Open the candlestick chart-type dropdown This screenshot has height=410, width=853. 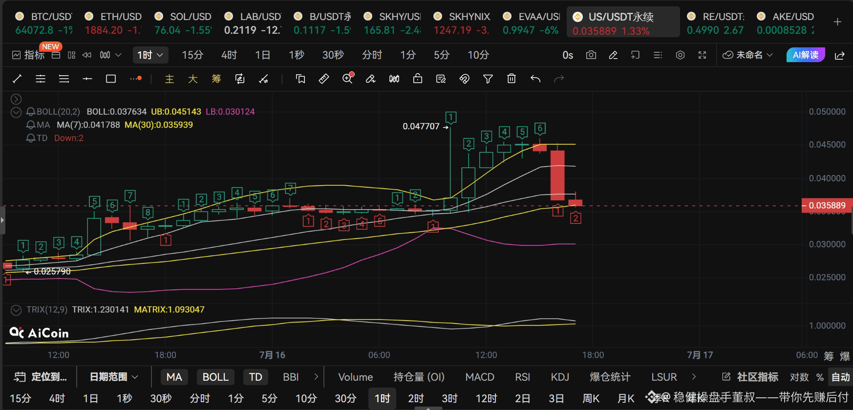[110, 55]
